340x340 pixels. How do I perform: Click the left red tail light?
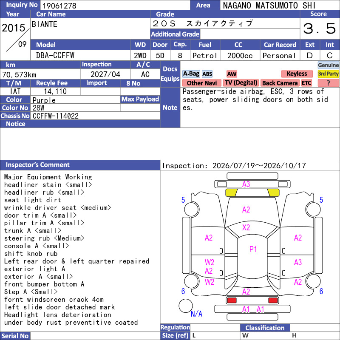[x=232, y=300]
